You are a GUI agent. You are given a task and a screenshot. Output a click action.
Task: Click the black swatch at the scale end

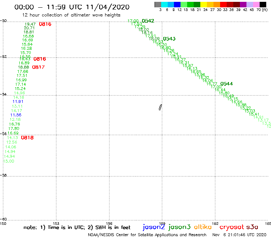[x=263, y=4]
